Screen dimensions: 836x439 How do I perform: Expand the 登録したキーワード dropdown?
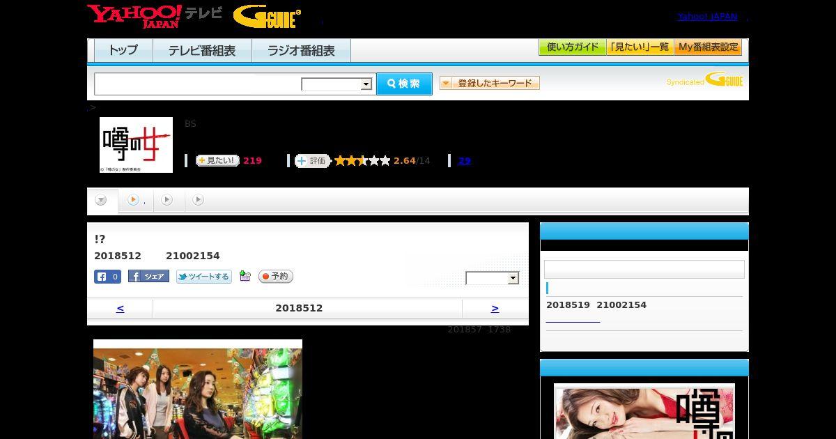pos(490,83)
